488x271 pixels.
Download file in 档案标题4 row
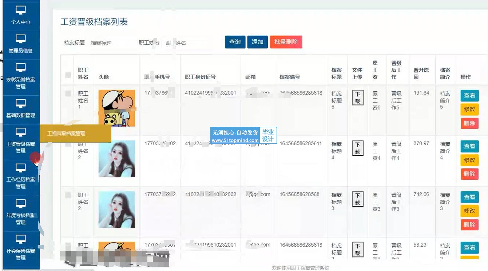click(x=358, y=148)
